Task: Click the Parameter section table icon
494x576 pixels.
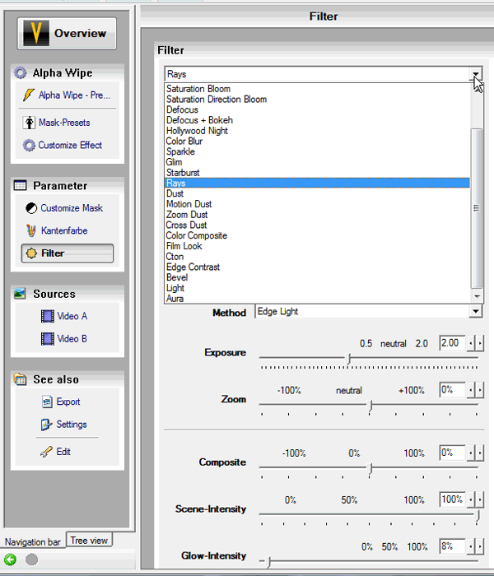Action: point(21,185)
